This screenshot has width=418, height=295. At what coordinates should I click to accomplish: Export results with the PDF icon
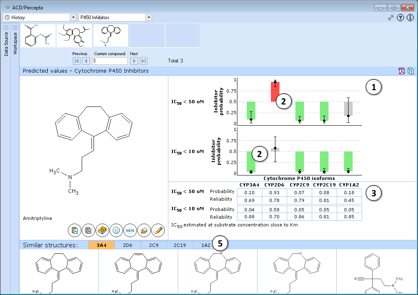coord(402,71)
